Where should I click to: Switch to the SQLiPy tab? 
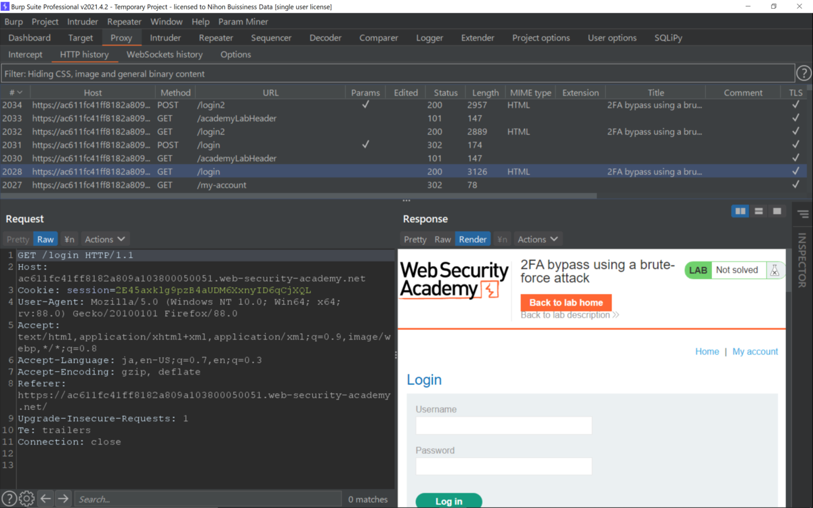coord(668,38)
